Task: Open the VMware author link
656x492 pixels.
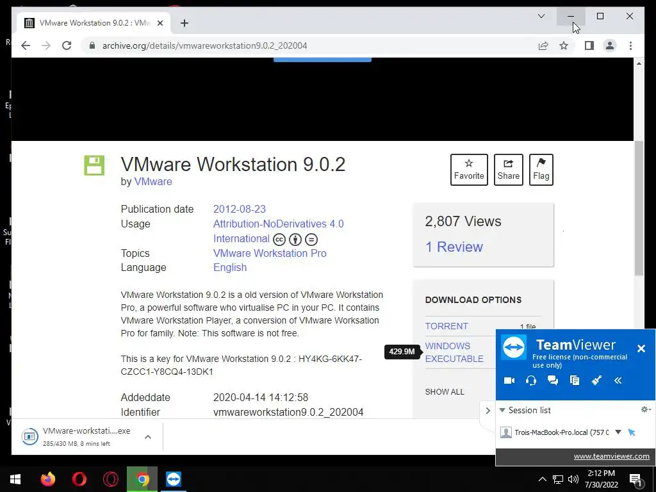Action: point(153,181)
